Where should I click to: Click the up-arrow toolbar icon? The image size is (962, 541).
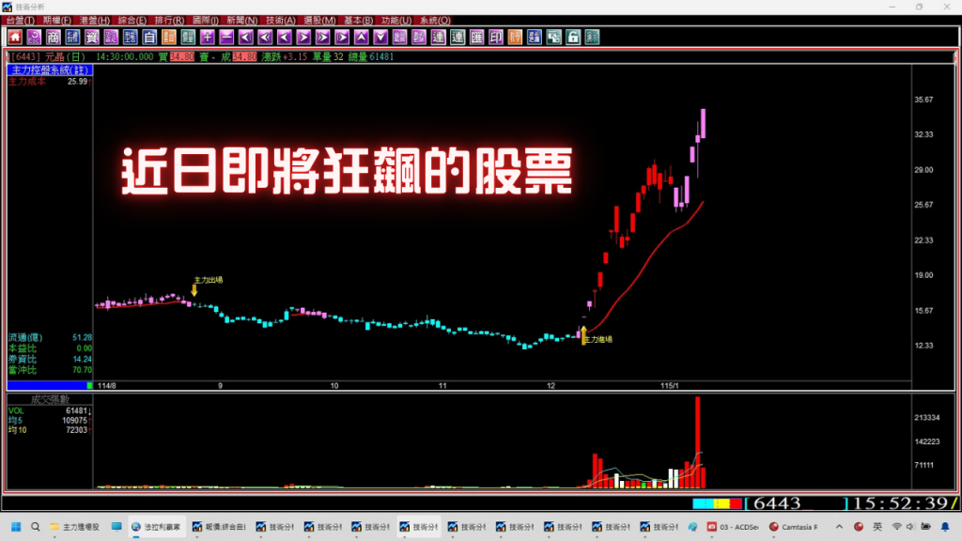coord(361,38)
